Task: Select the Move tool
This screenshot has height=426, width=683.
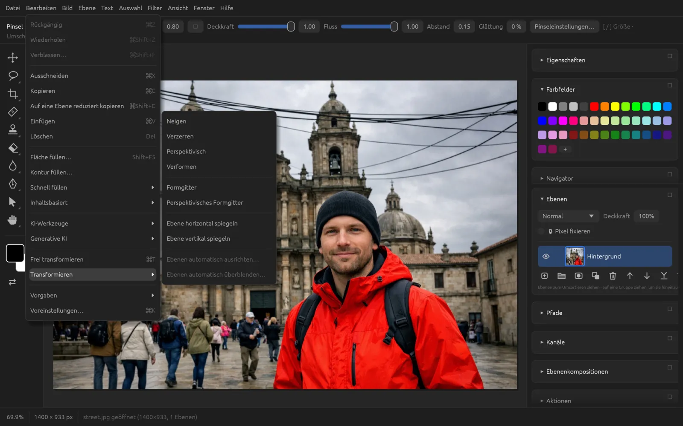Action: pos(13,58)
